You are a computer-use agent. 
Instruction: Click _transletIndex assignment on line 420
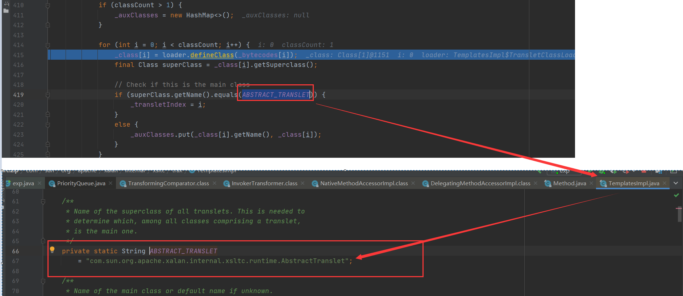coord(168,105)
